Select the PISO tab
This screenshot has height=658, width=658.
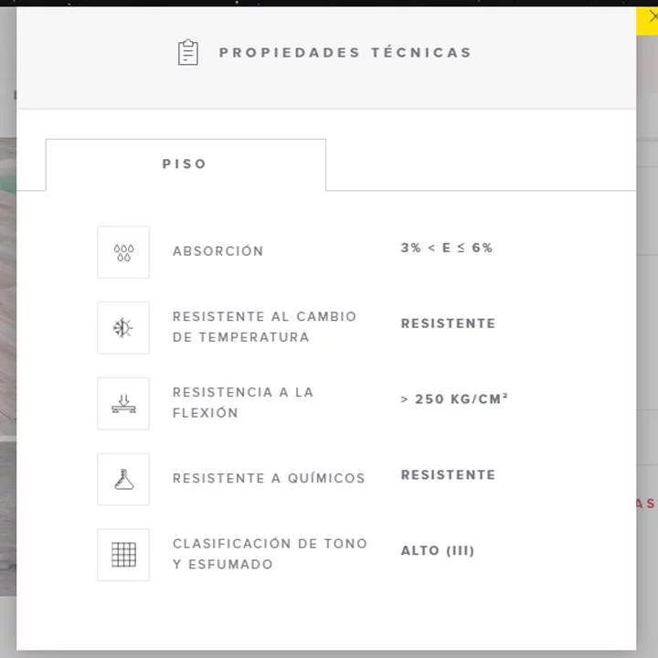186,164
